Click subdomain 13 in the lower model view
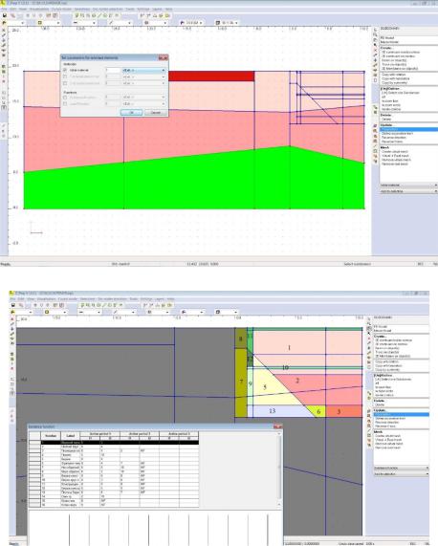This screenshot has width=438, height=546. [273, 411]
